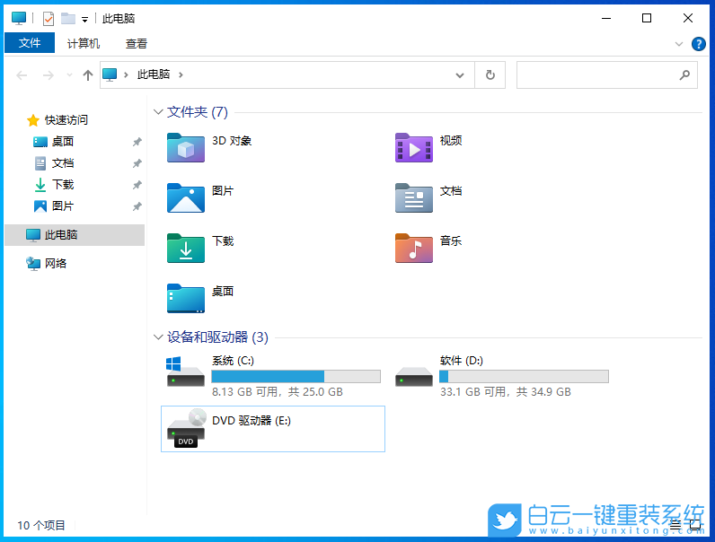Open the help question mark icon
This screenshot has height=542, width=715.
click(x=699, y=44)
